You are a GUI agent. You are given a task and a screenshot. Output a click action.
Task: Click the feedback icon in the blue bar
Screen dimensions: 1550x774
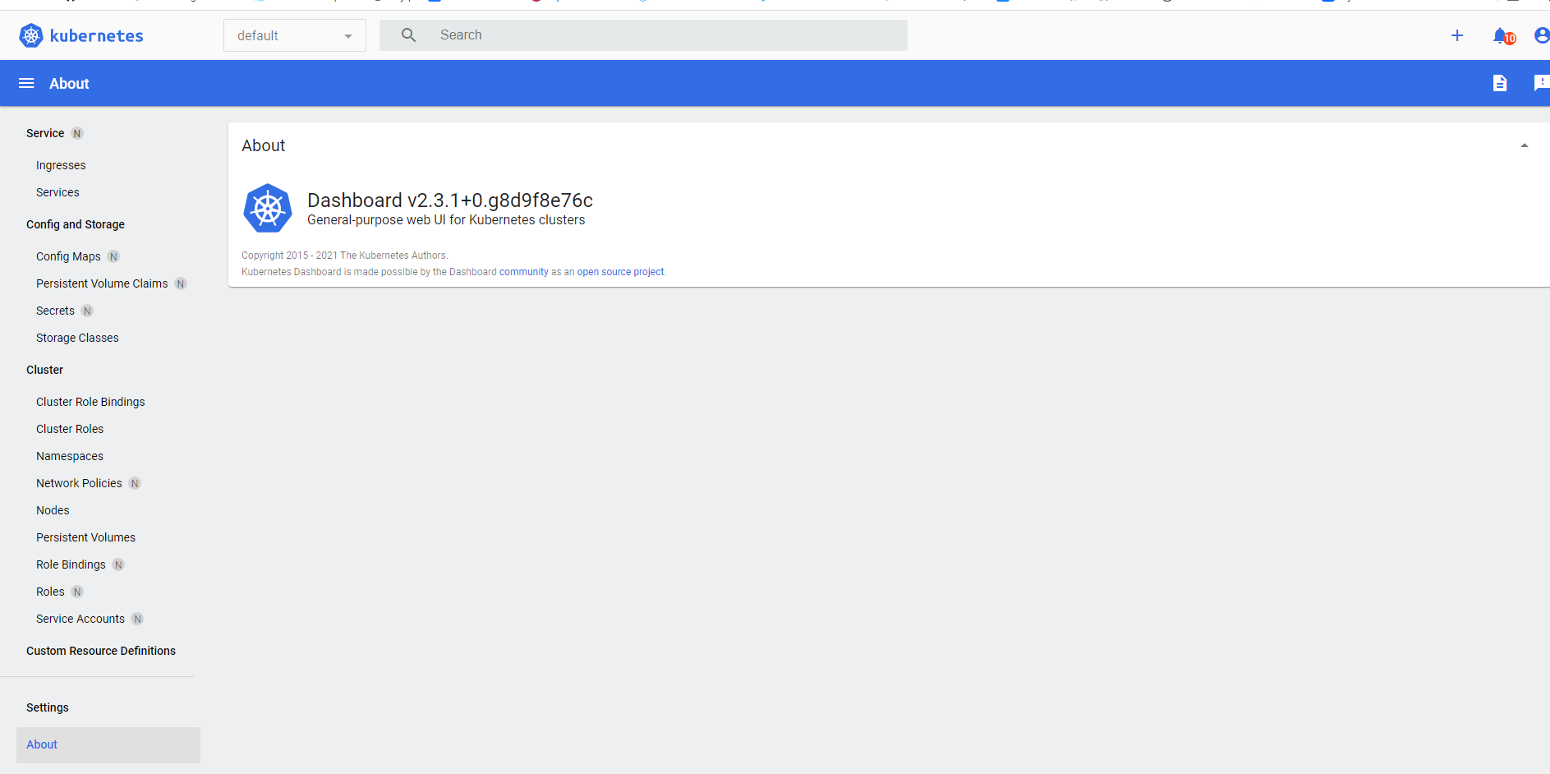(x=1541, y=83)
